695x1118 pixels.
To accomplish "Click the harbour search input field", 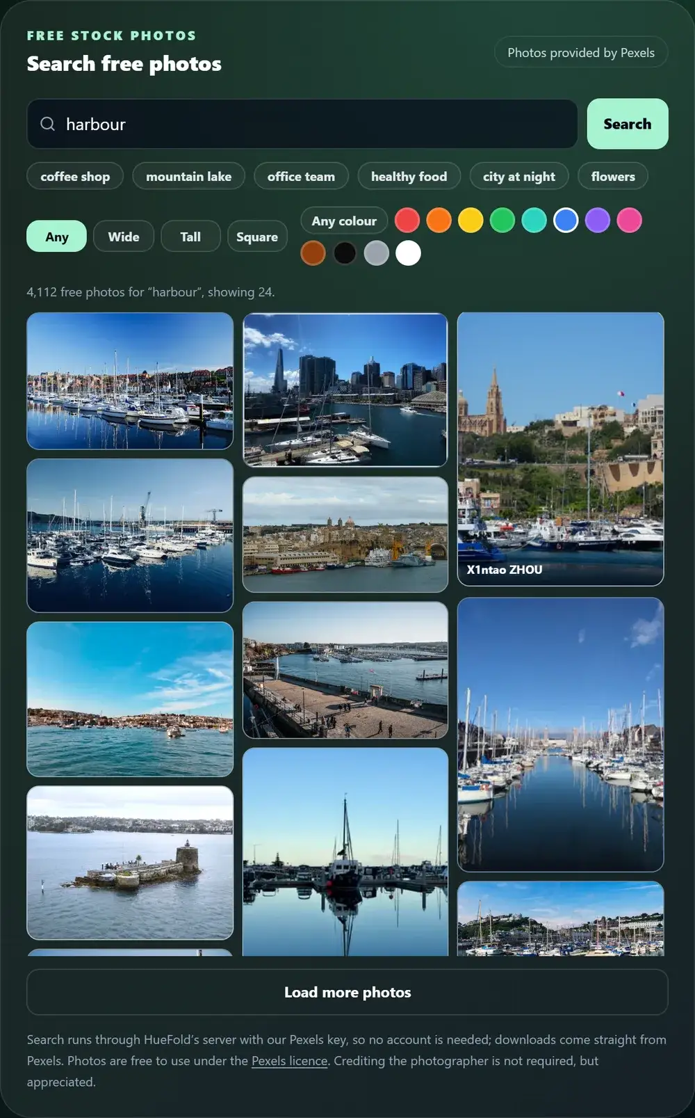I will [x=302, y=124].
